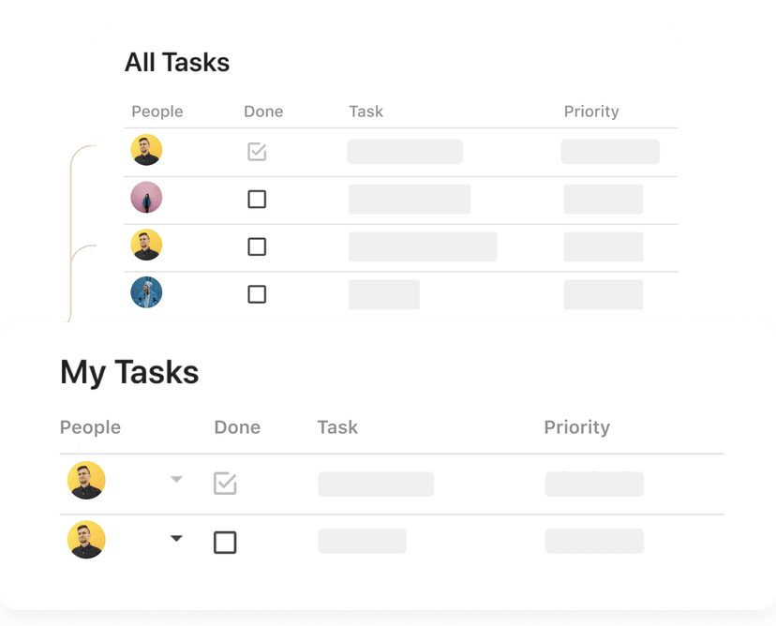Viewport: 776px width, 626px height.
Task: Uncheck the checked Done box in All Tasks
Action: click(x=257, y=152)
